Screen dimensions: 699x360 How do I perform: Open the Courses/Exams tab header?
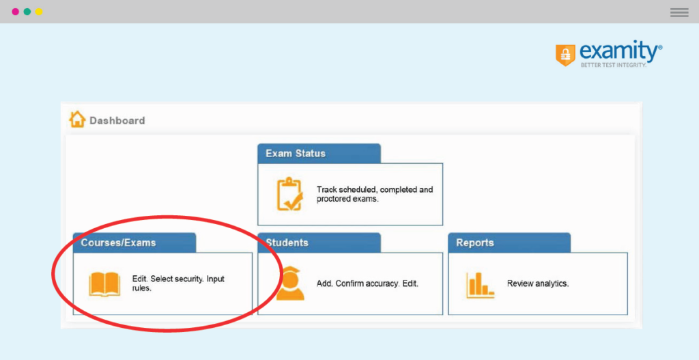134,243
